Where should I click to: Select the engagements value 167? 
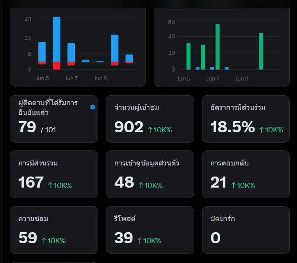coord(31,182)
